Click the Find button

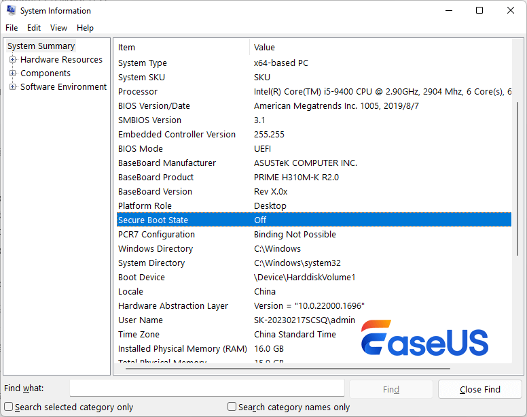[391, 389]
